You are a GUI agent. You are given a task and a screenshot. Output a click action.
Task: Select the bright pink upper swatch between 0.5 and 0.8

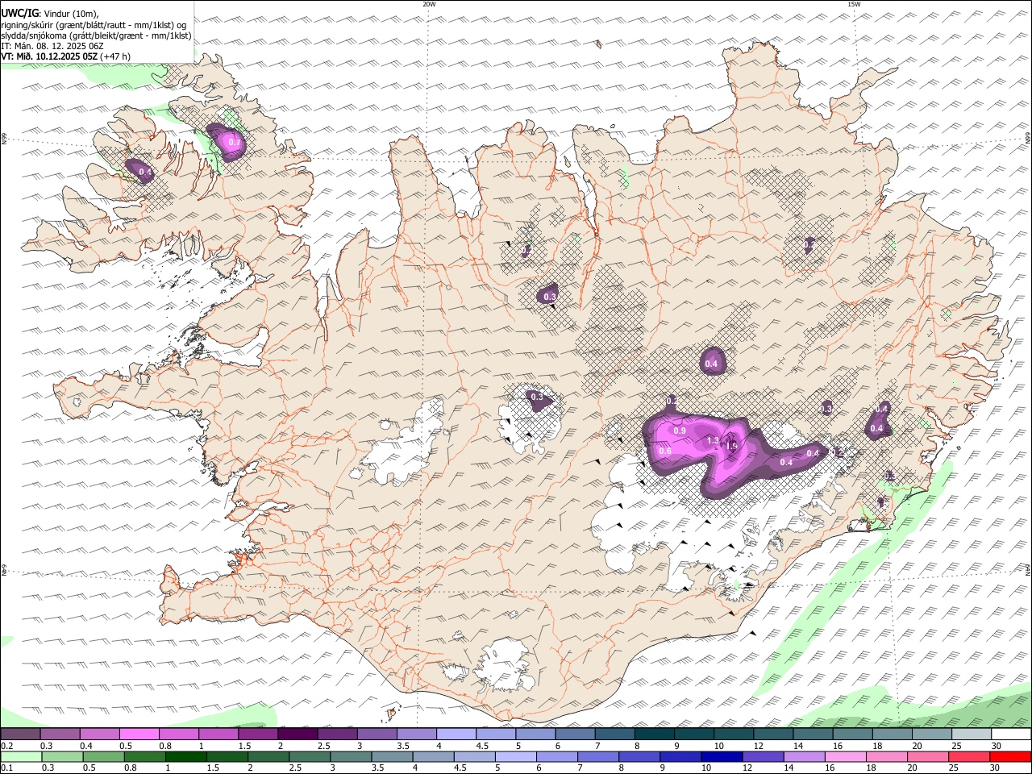[139, 734]
